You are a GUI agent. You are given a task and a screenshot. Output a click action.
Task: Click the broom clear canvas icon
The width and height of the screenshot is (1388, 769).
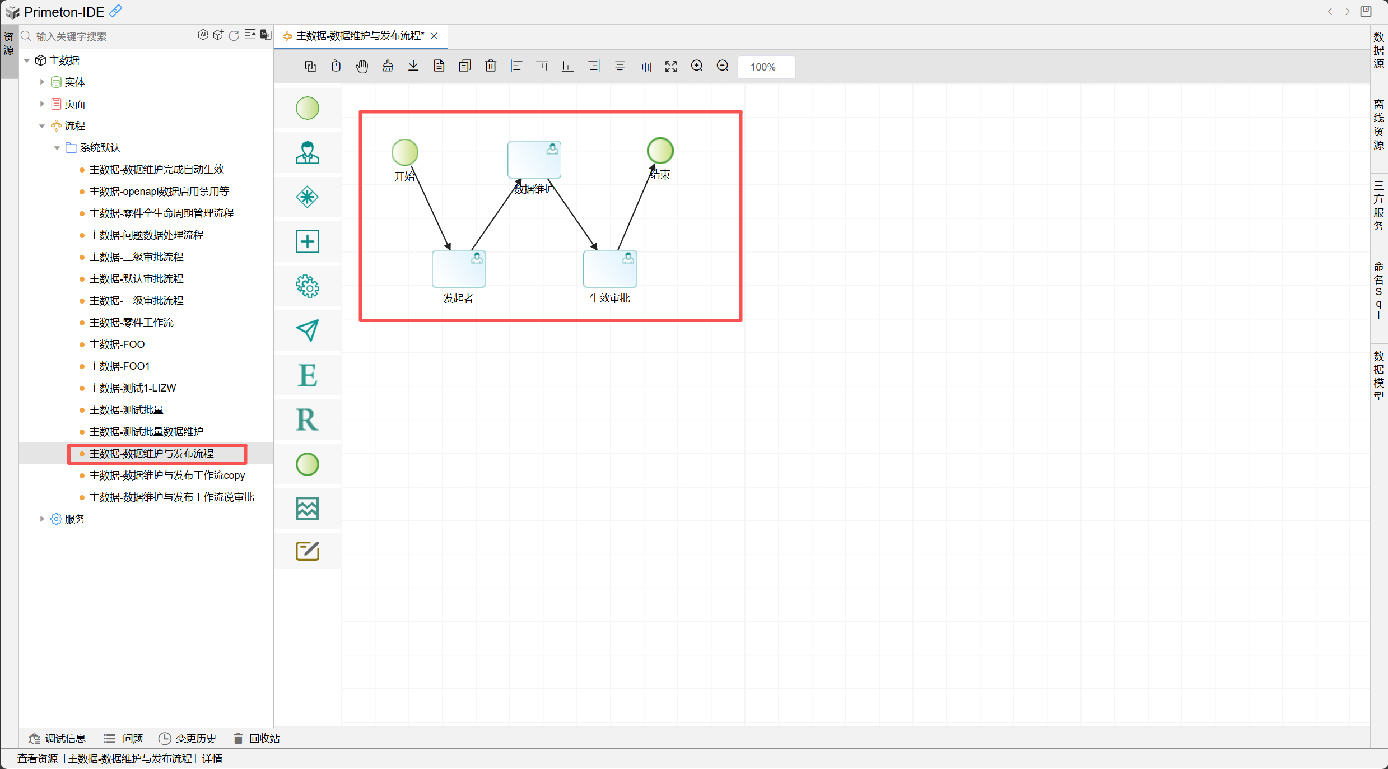pyautogui.click(x=388, y=66)
